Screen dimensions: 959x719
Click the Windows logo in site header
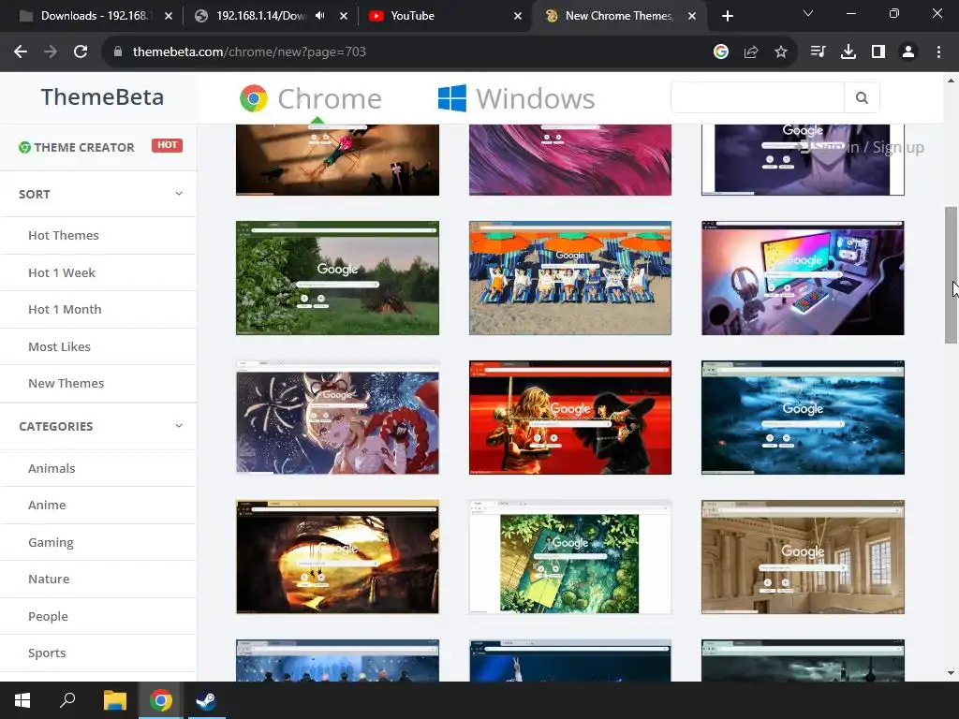click(x=452, y=98)
